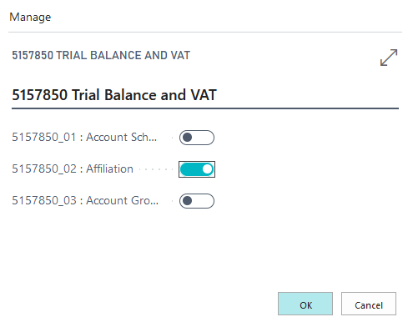
Task: Enable the 5157850_03 Account Gro... toggle
Action: 197,201
